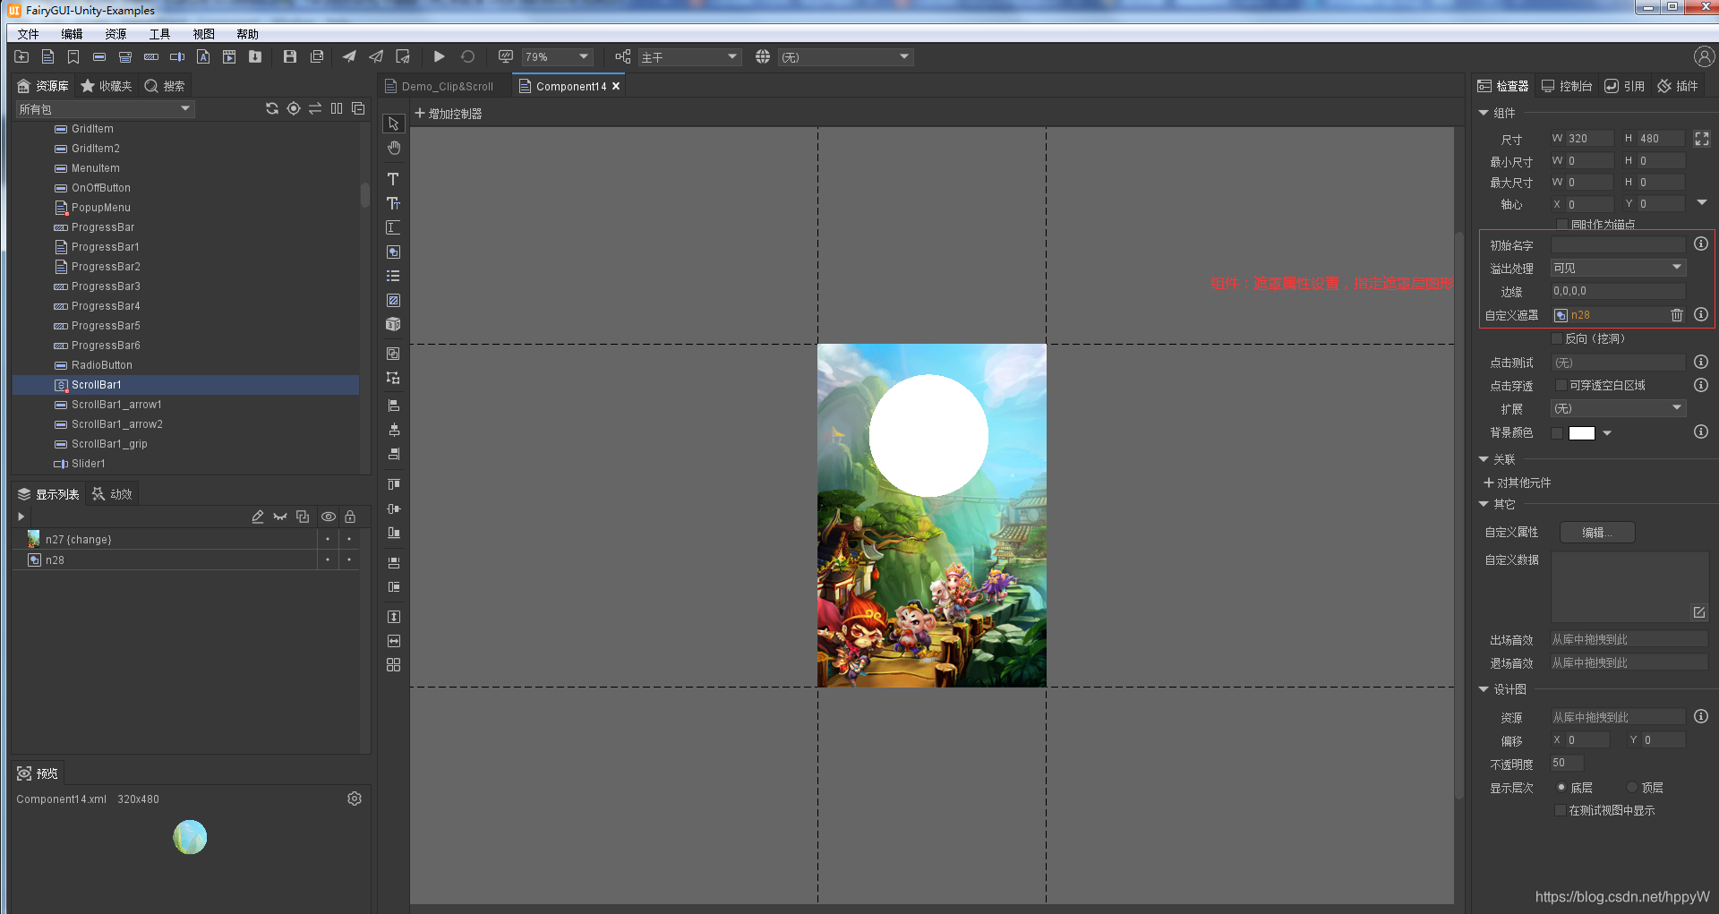Collapse the 设计图 section
1719x914 pixels.
pyautogui.click(x=1484, y=689)
